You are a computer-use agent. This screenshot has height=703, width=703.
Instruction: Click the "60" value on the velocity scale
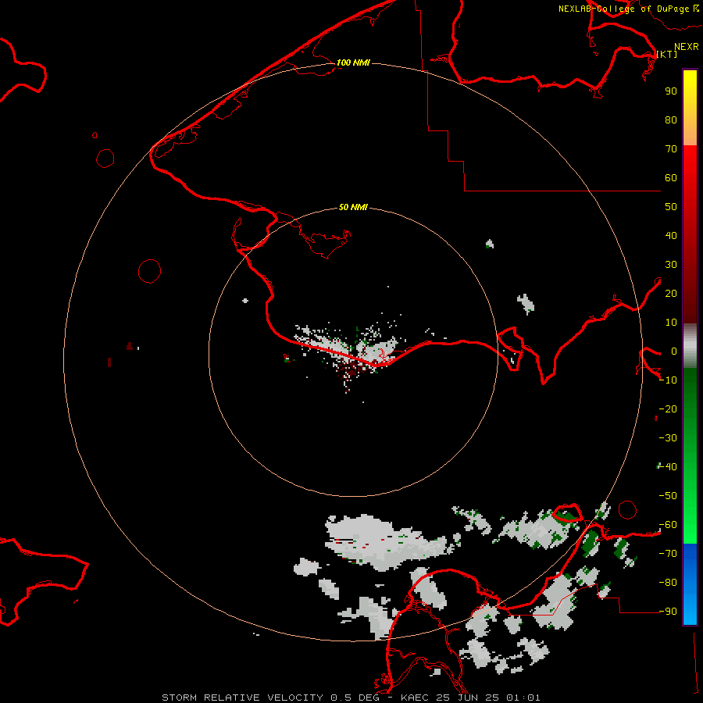coord(671,177)
